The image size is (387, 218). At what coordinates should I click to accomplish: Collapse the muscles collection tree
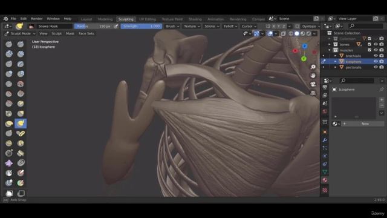coord(329,50)
